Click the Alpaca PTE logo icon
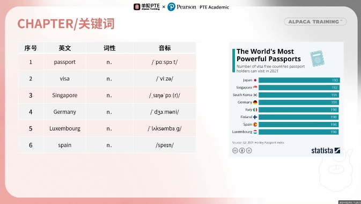This screenshot has width=361, height=204. tap(137, 7)
